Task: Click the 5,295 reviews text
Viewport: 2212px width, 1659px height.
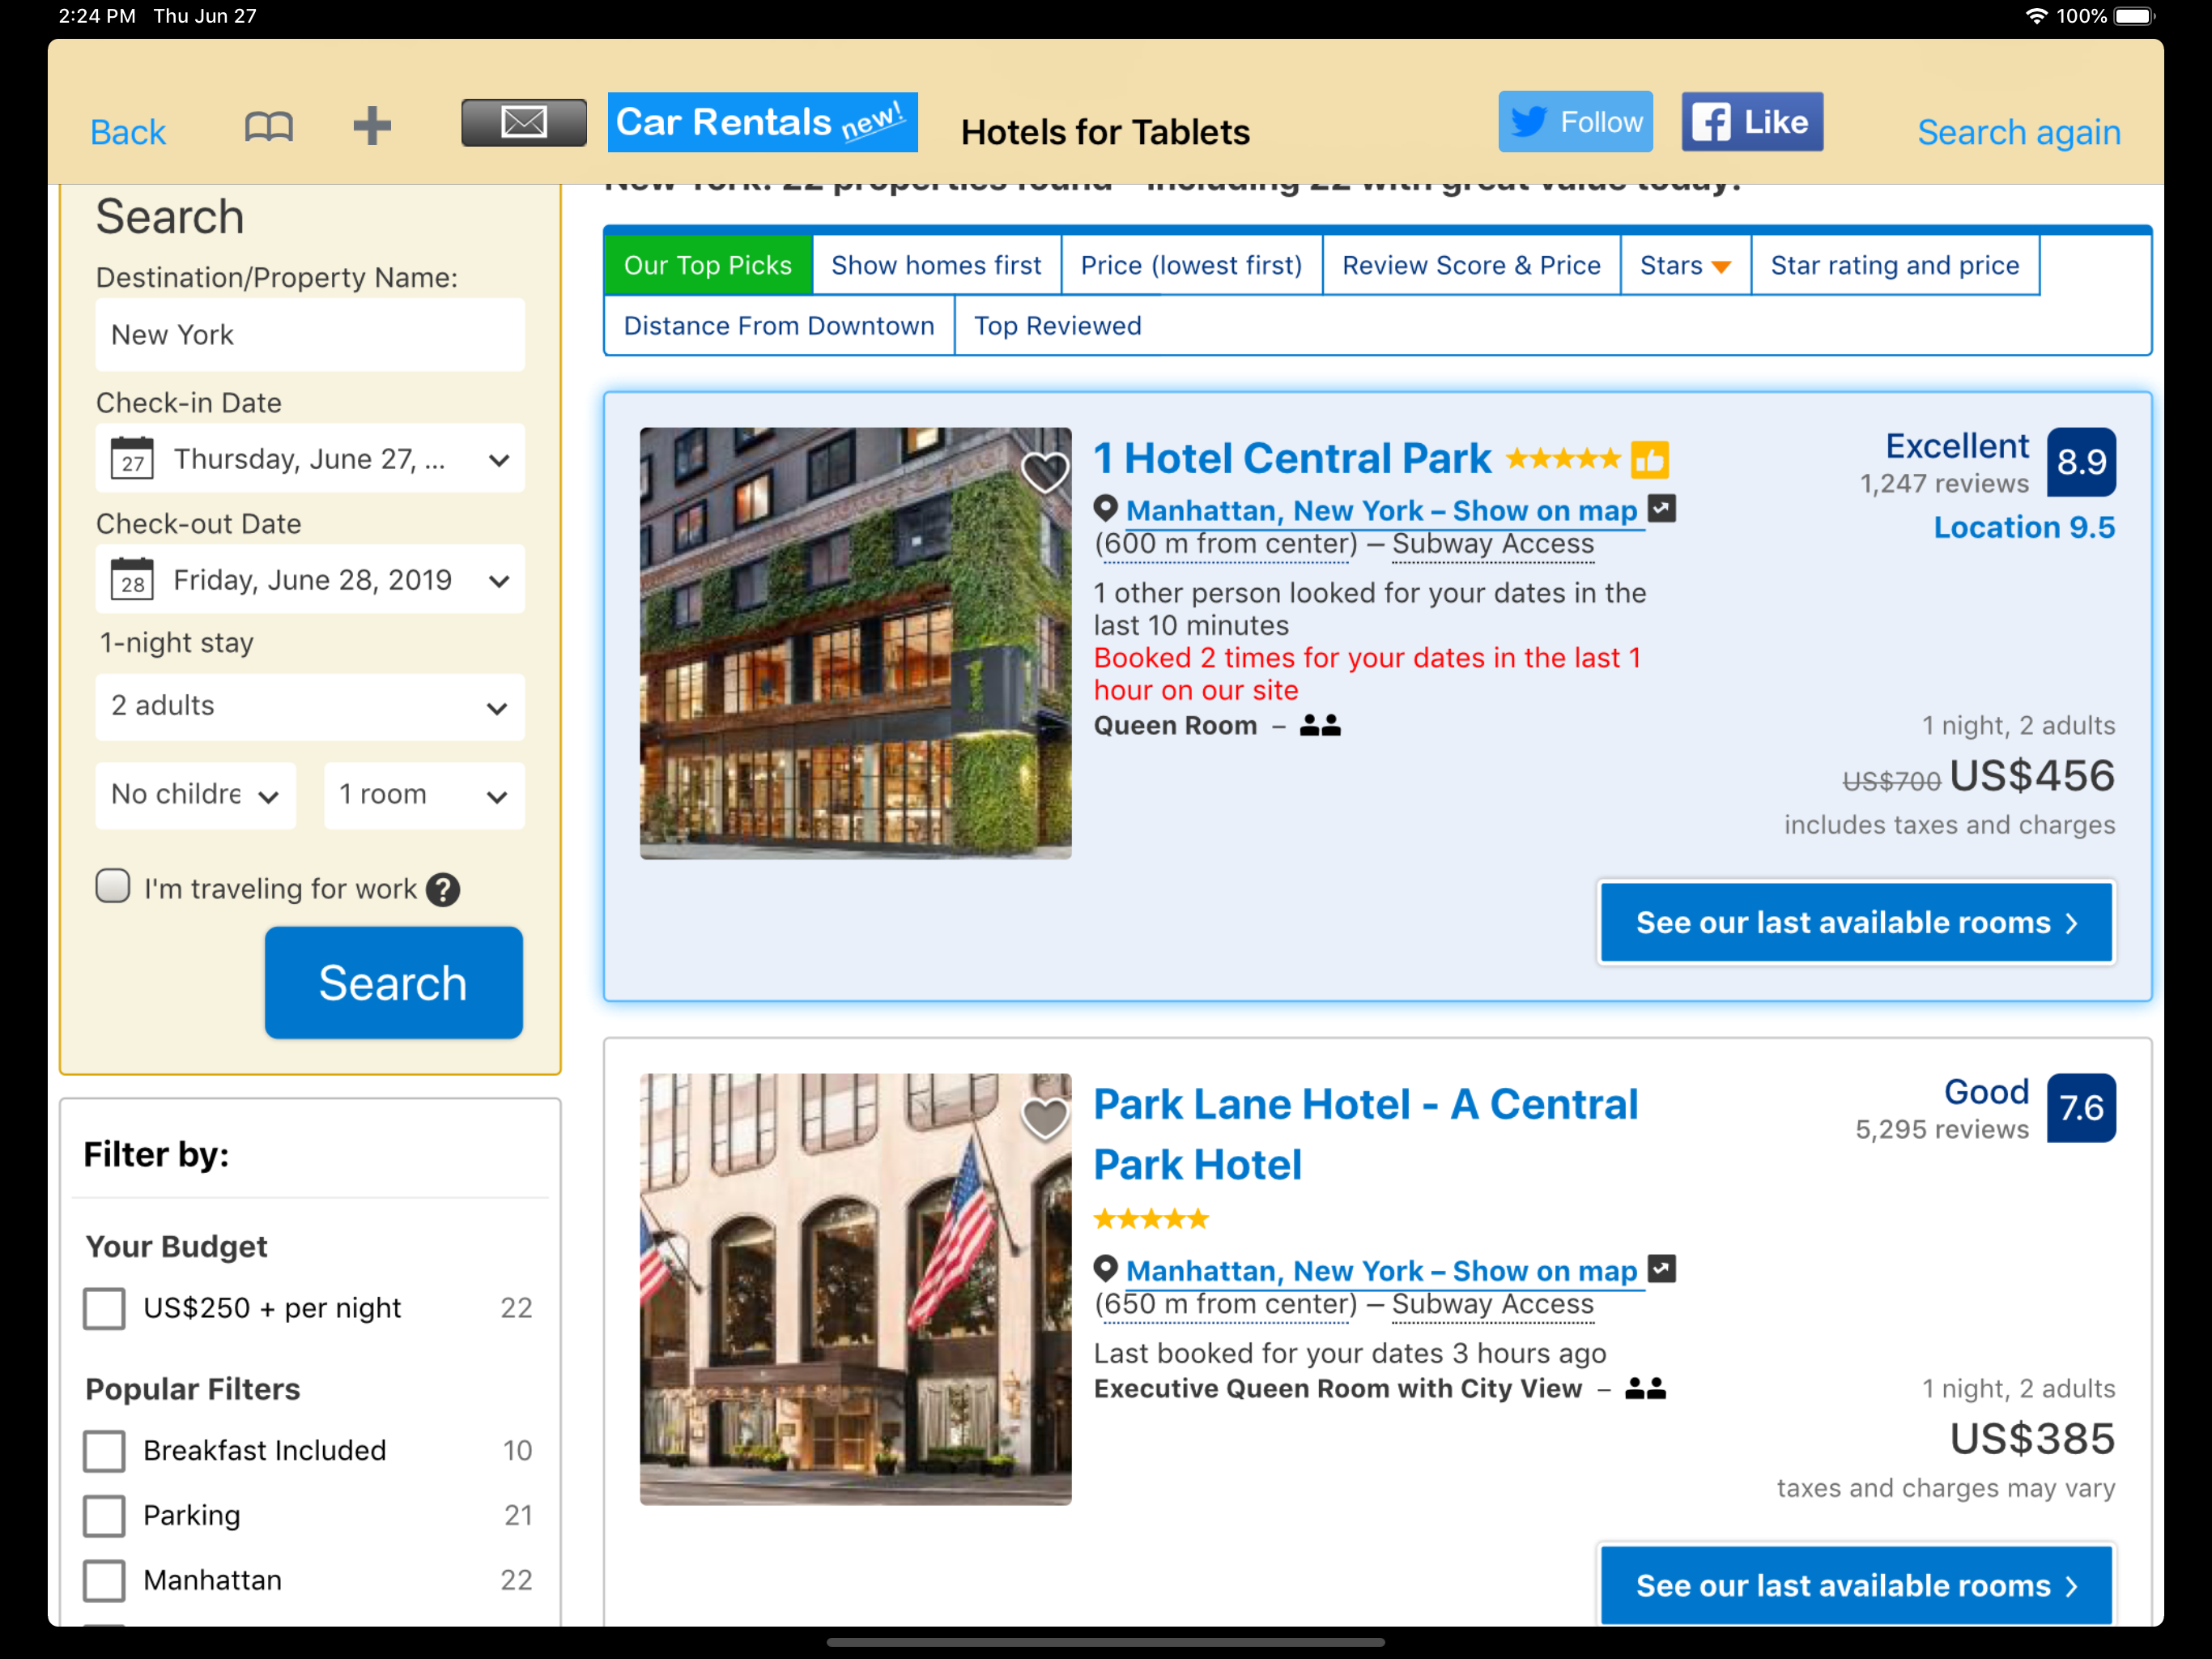Action: click(x=1942, y=1130)
